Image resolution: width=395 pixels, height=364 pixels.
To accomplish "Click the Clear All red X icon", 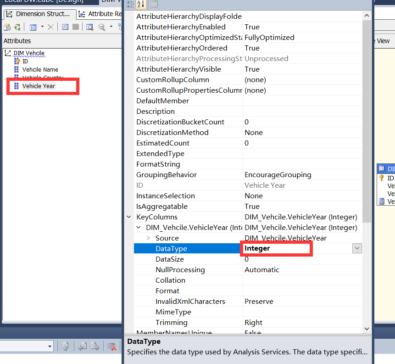I will click(x=111, y=346).
